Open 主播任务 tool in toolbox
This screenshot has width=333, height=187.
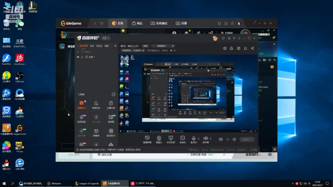[x=111, y=105]
